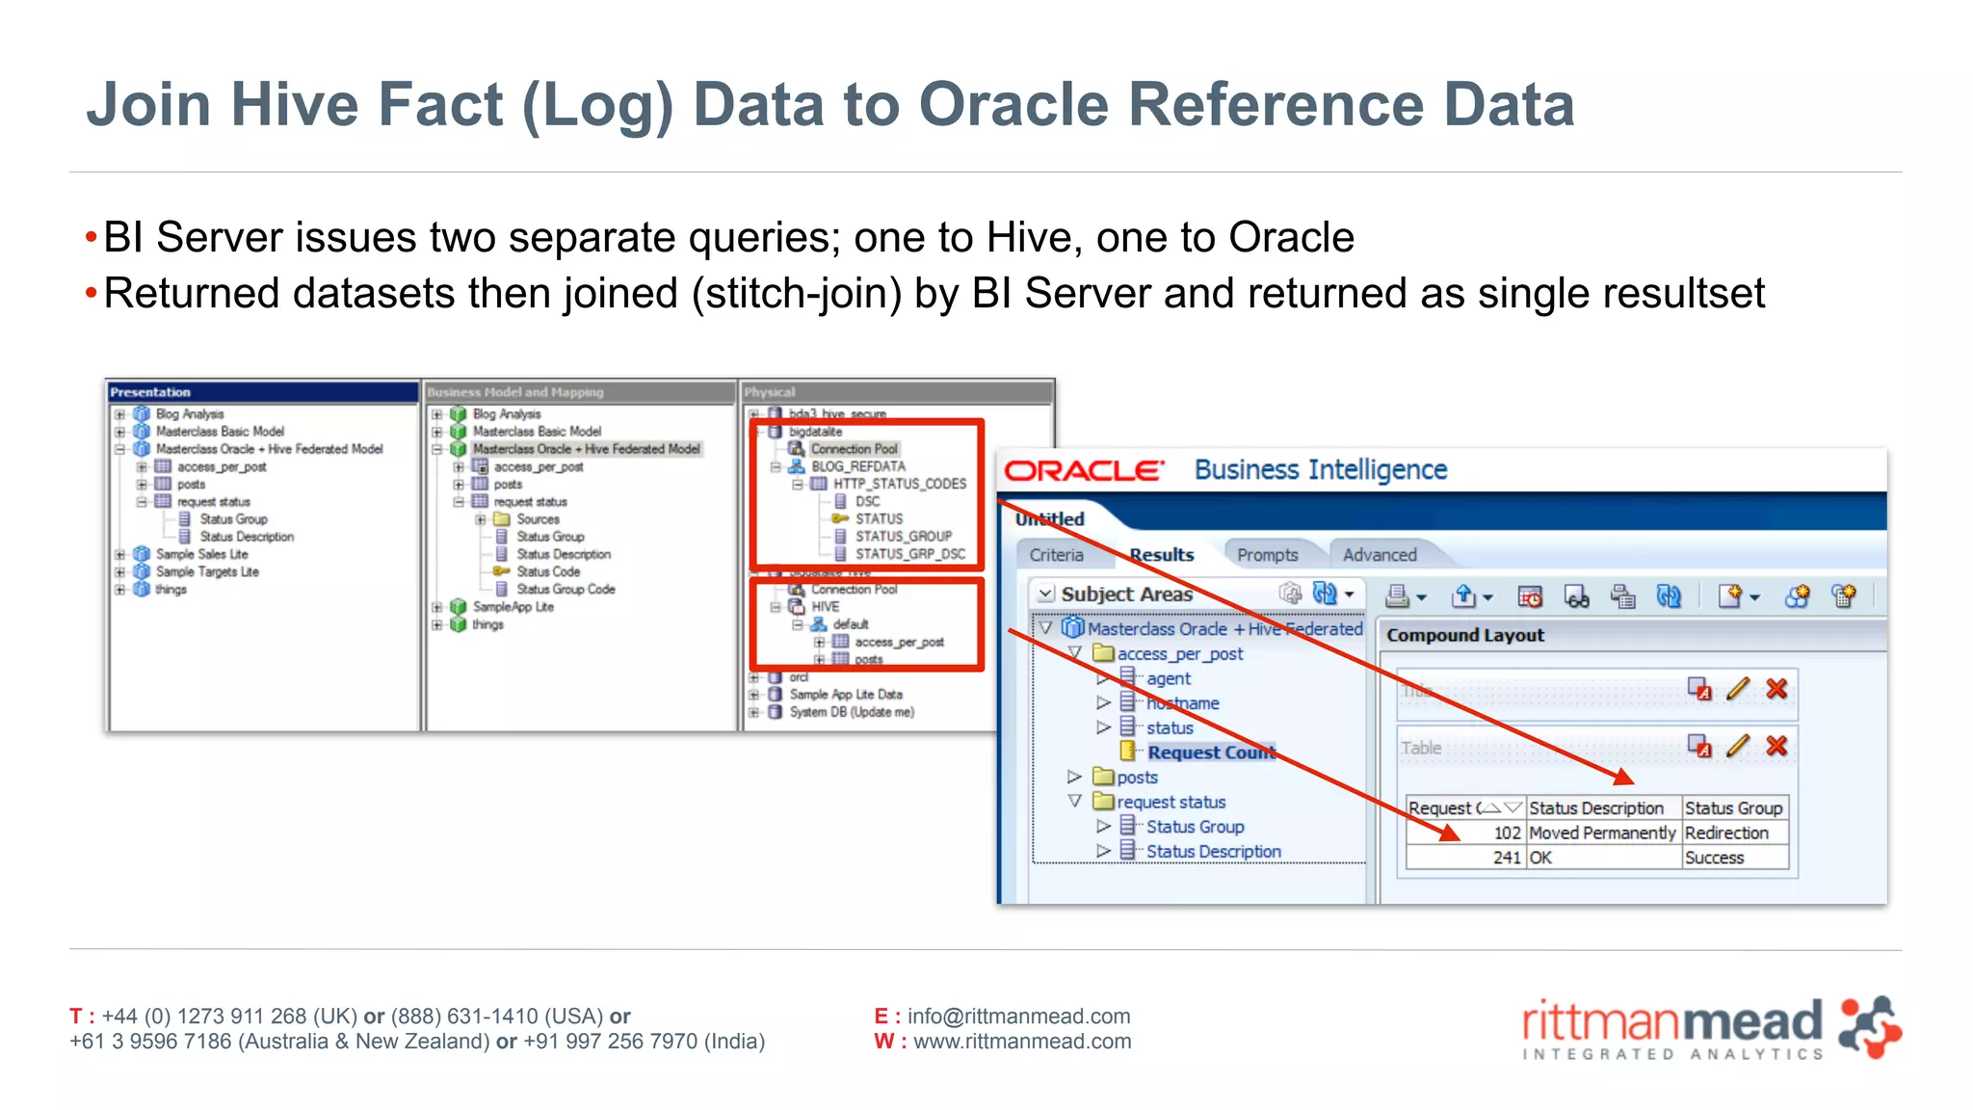Click the Status Description column header
Viewport: 1973px width, 1110px height.
click(x=1595, y=808)
